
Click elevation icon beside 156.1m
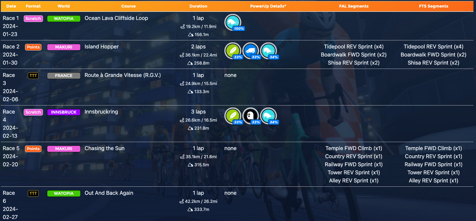point(191,35)
